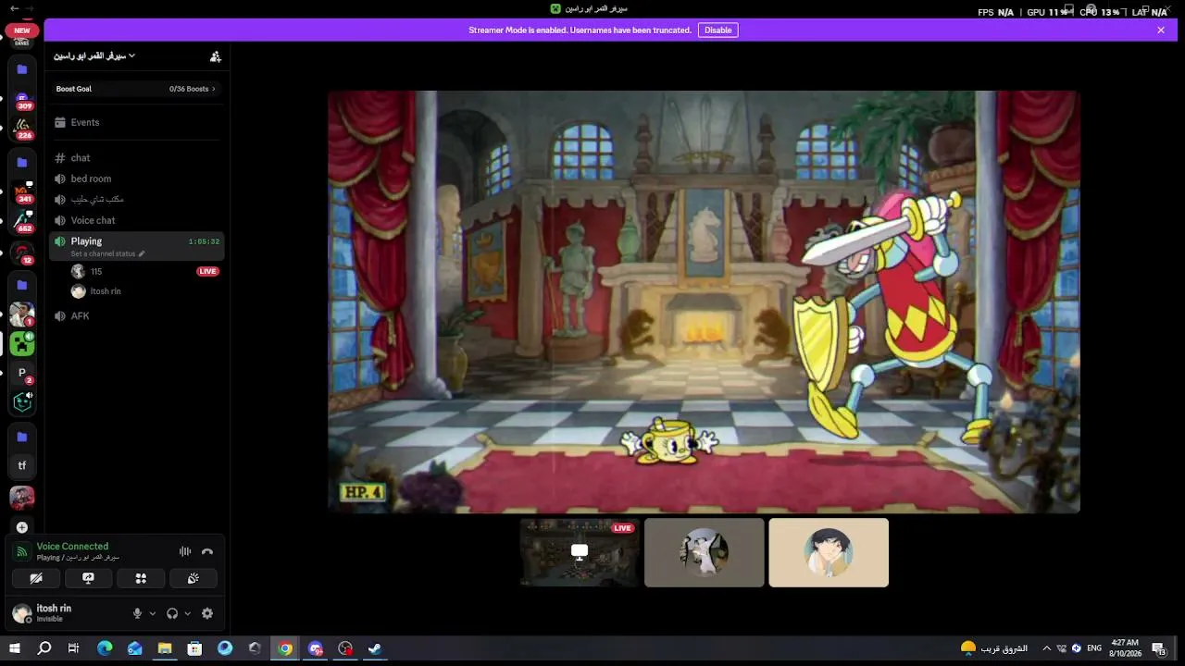Join the AFK voice channel
The image size is (1185, 666).
[136, 315]
